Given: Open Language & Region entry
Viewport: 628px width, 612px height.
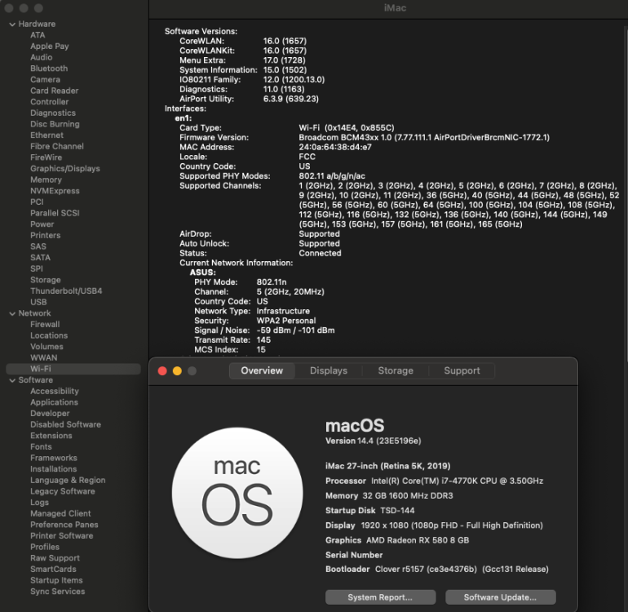Looking at the screenshot, I should [x=68, y=480].
